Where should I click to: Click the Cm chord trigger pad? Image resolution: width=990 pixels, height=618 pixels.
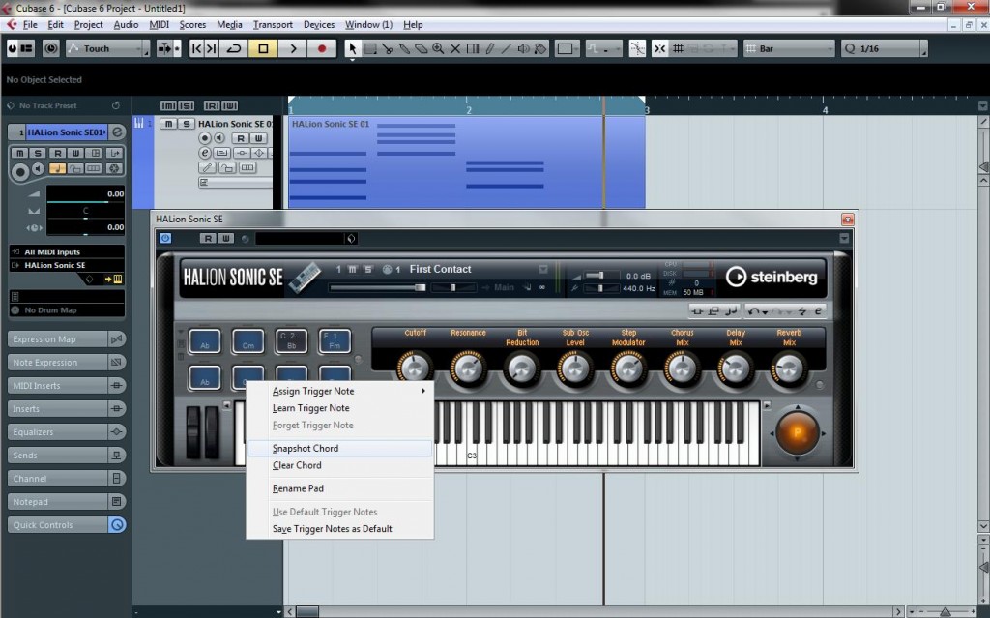tap(247, 341)
